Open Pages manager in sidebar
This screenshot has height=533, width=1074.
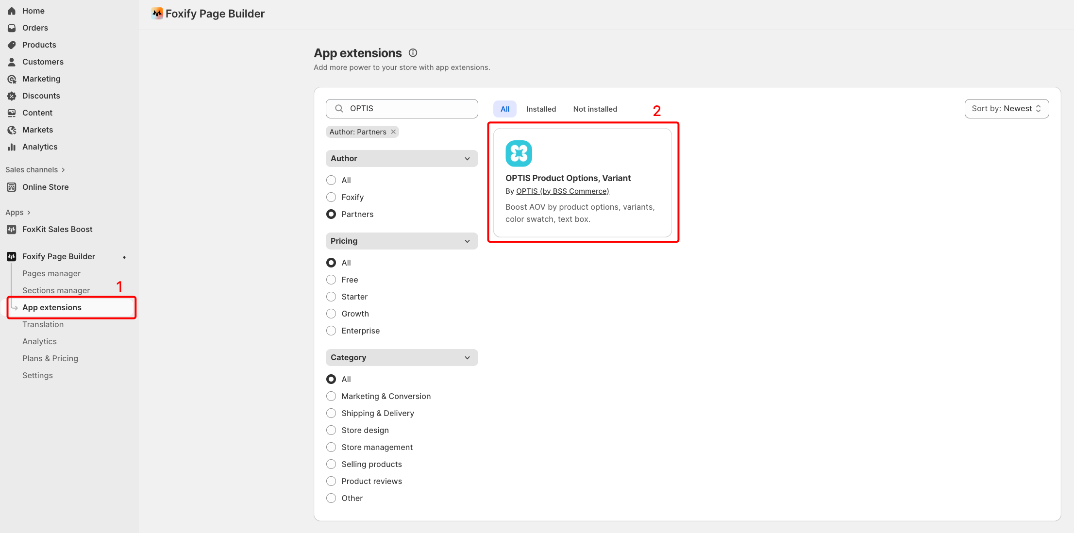51,273
